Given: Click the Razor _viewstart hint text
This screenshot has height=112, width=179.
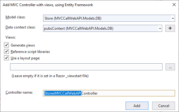Looking at the screenshot, I should 50,76.
